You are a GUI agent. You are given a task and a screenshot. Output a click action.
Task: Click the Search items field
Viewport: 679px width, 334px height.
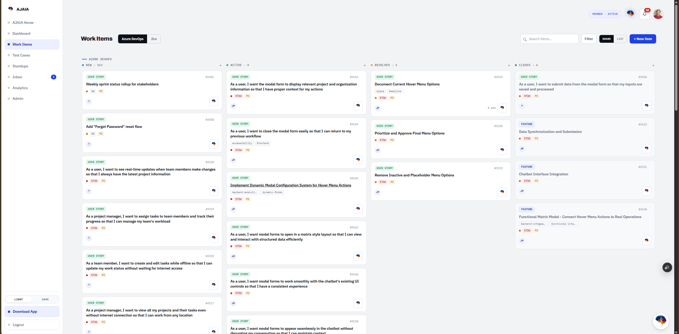coord(549,39)
